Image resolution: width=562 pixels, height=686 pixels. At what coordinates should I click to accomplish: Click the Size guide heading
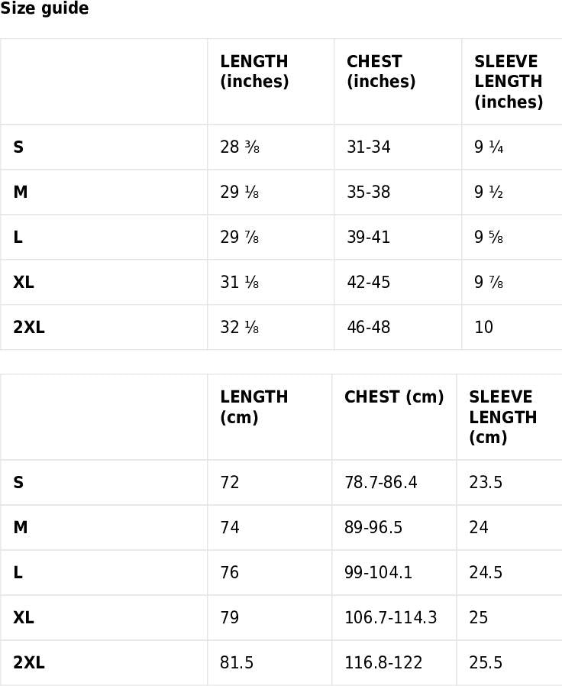point(44,9)
